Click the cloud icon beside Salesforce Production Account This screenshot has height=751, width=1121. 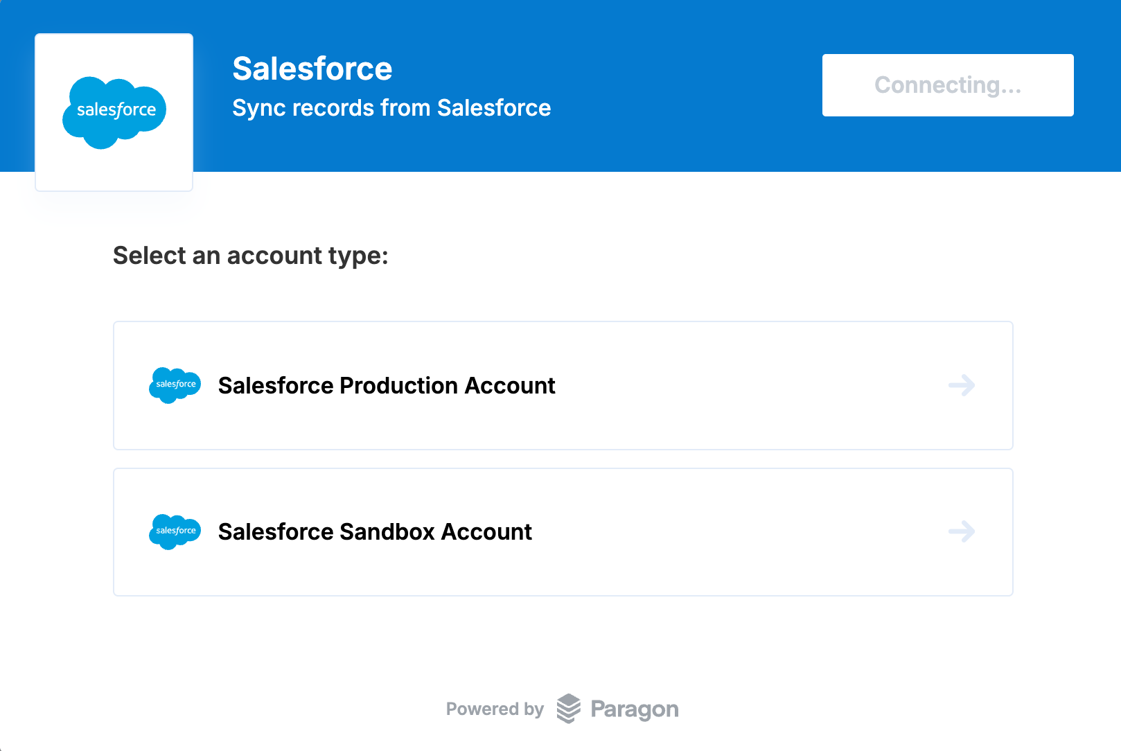click(175, 385)
